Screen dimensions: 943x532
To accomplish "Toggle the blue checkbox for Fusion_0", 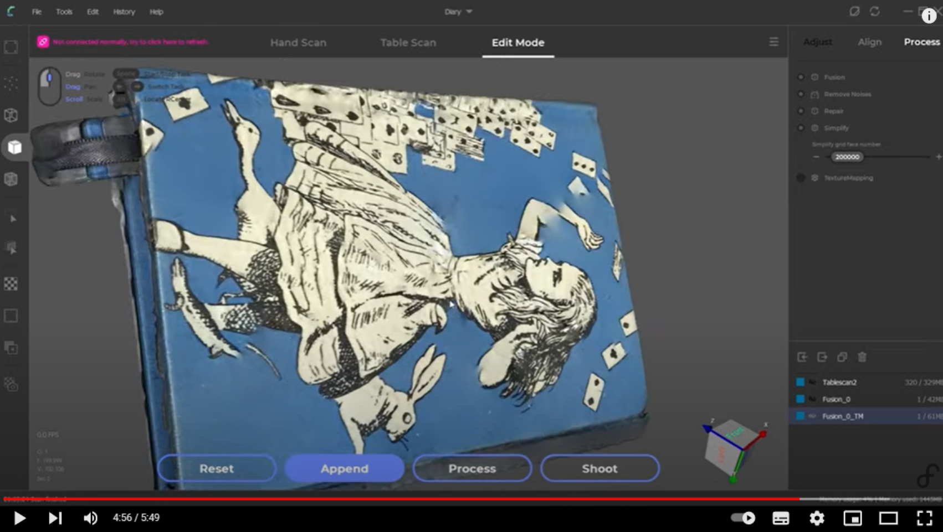I will coord(800,399).
